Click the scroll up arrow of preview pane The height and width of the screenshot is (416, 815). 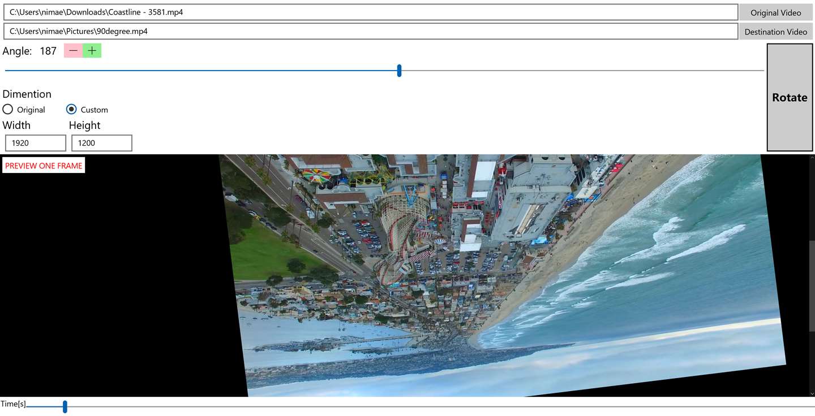[812, 158]
